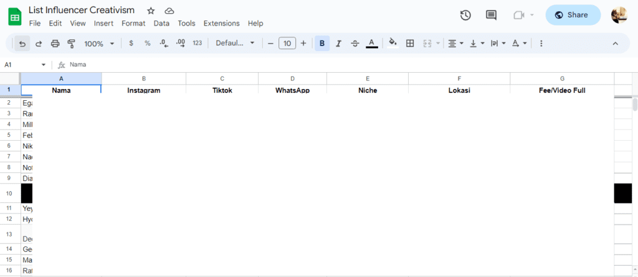This screenshot has height=277, width=638.
Task: Open the font family dropdown
Action: (x=235, y=44)
